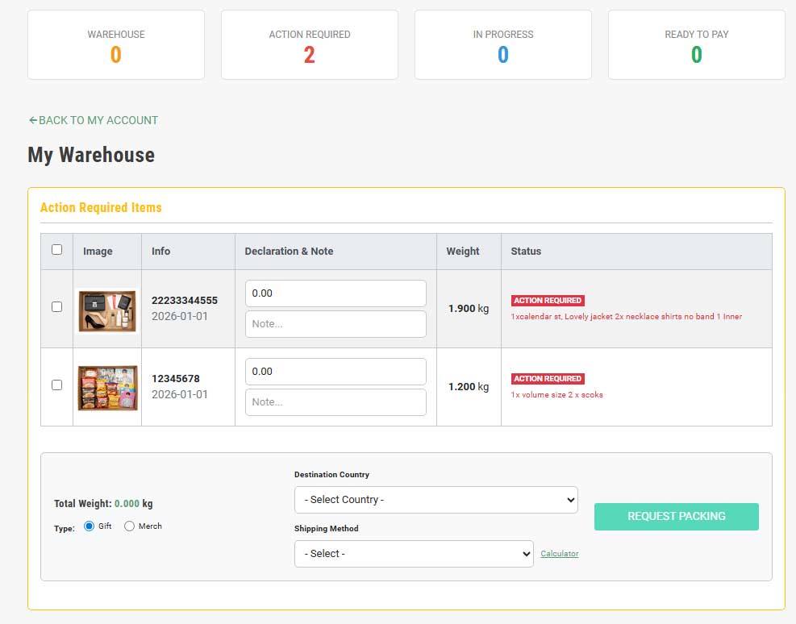Image resolution: width=796 pixels, height=624 pixels.
Task: Click the '1x volume size 2 x scoks' status
Action: click(x=557, y=395)
